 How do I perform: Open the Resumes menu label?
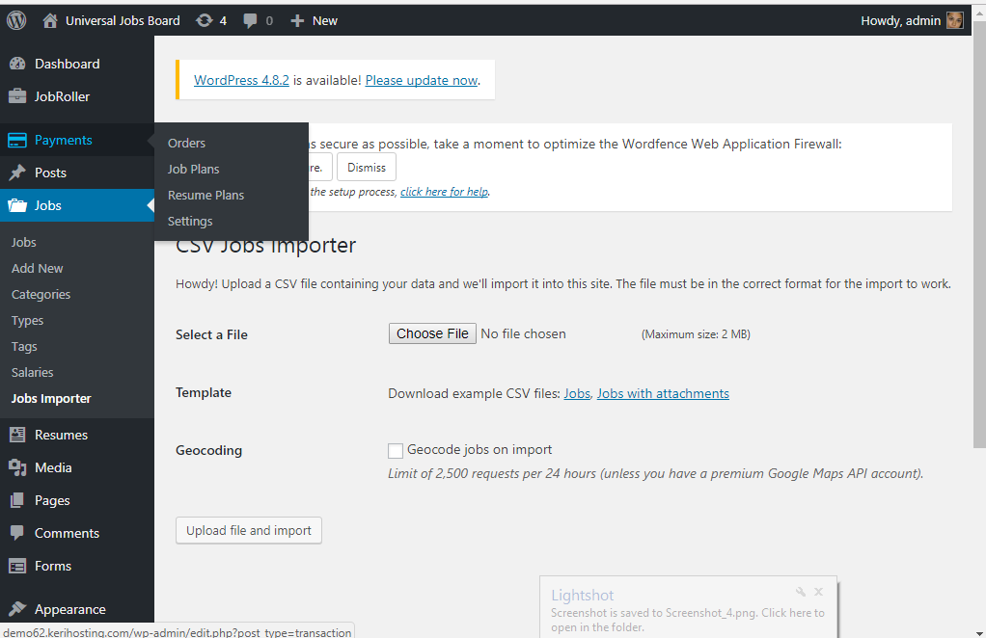[x=61, y=435]
